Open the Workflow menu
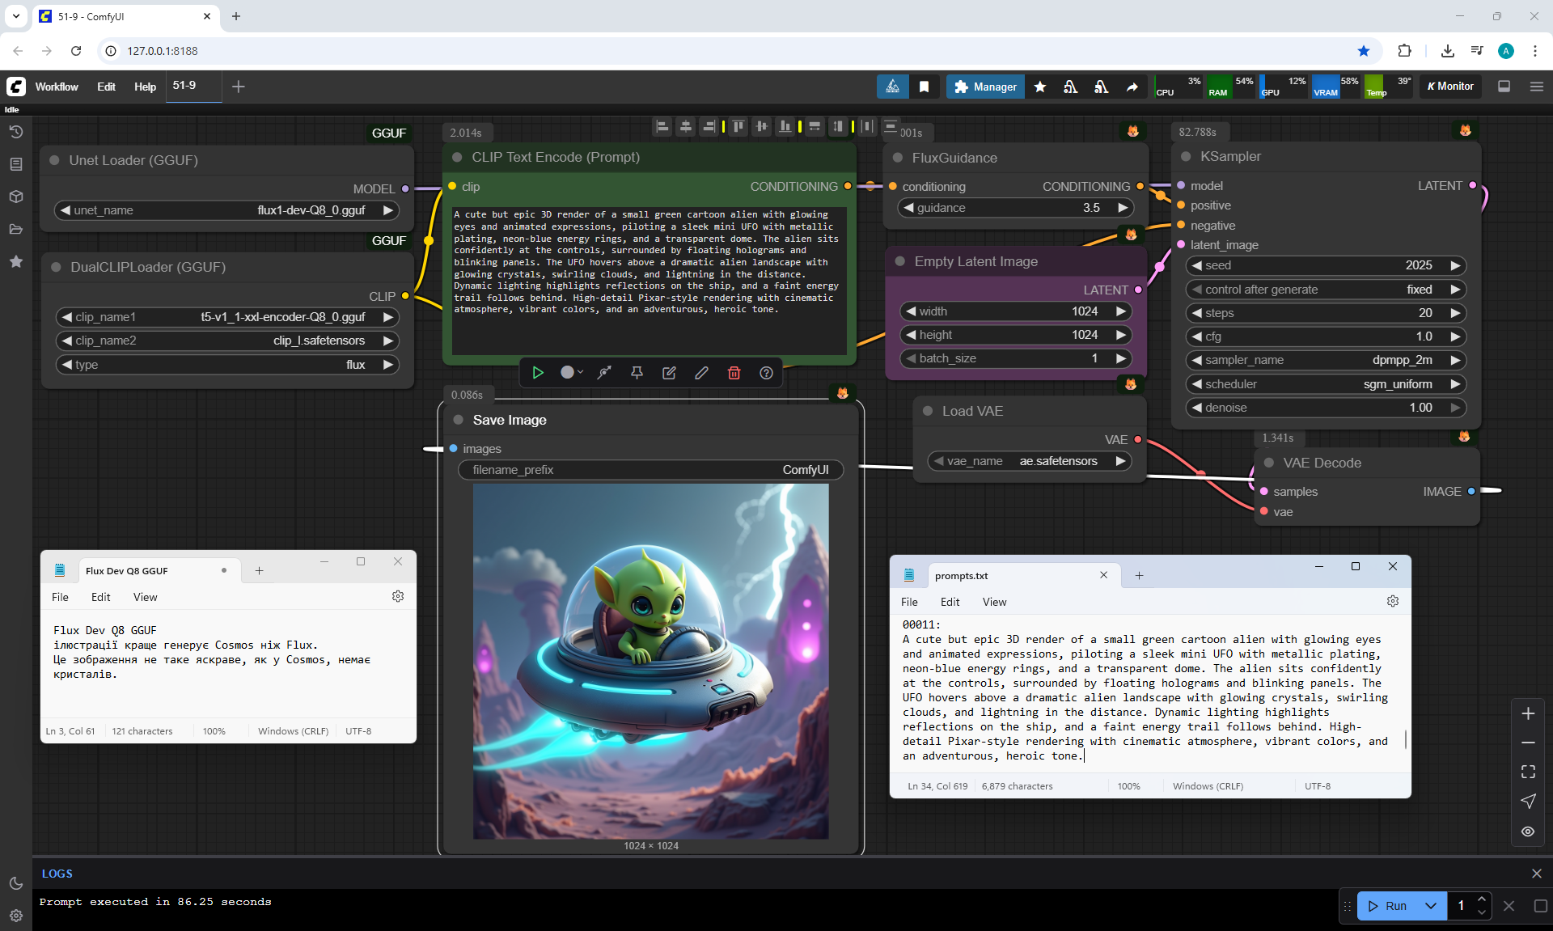Screen dimensions: 1553x931 click(57, 87)
